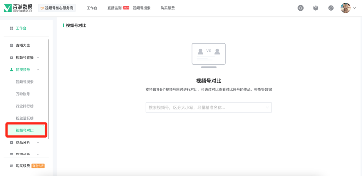Expand the 商品分析 chevron
The width and height of the screenshot is (362, 176).
(x=38, y=143)
